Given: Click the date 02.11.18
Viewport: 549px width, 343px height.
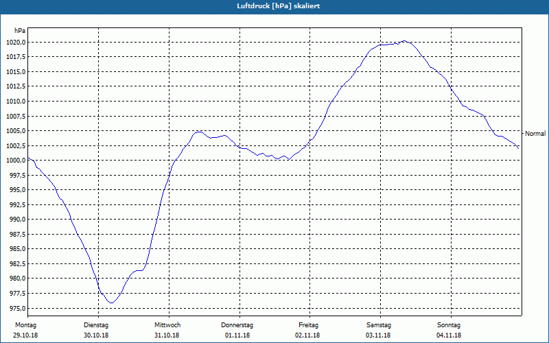Looking at the screenshot, I should (307, 335).
